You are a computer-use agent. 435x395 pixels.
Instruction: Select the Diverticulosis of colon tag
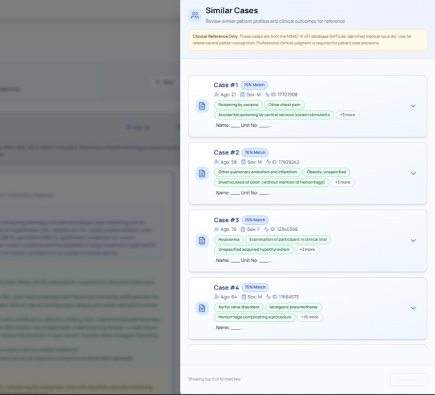pyautogui.click(x=271, y=182)
